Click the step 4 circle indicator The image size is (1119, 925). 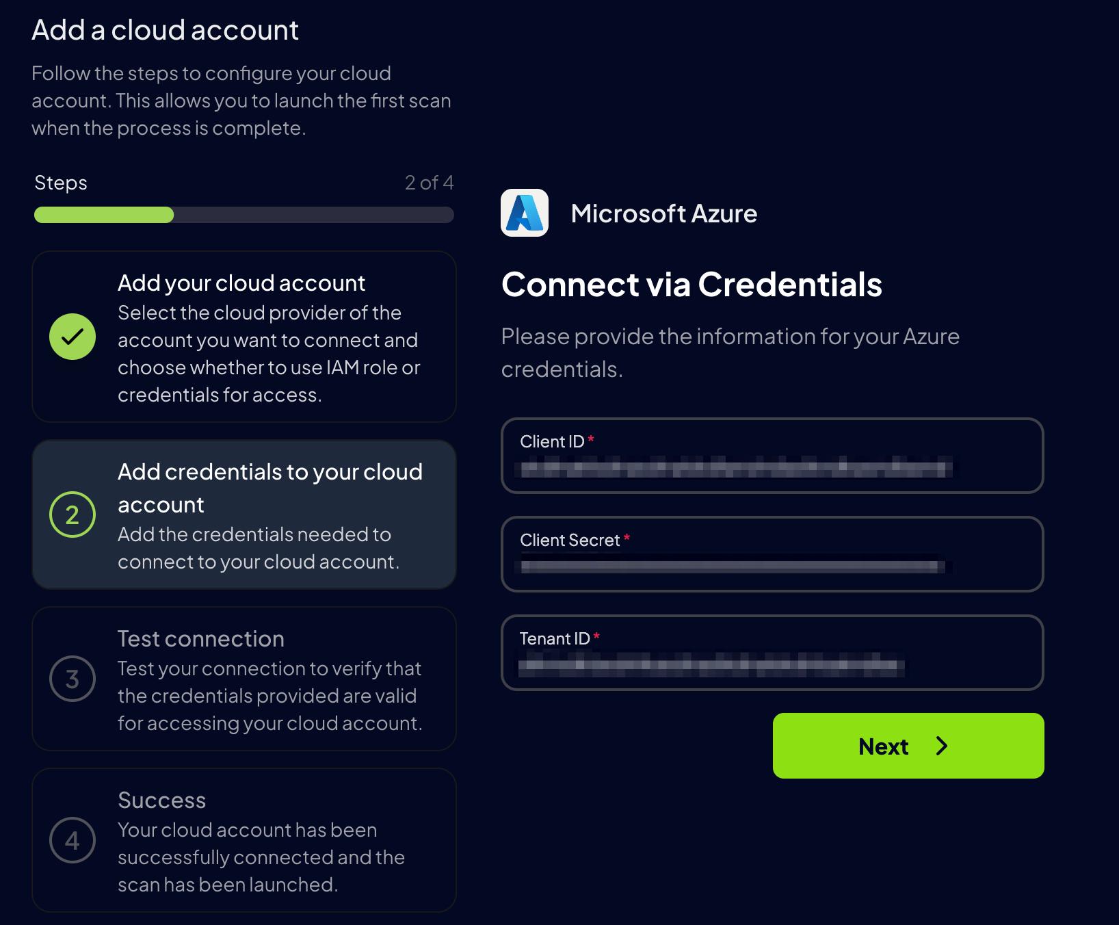pos(72,840)
